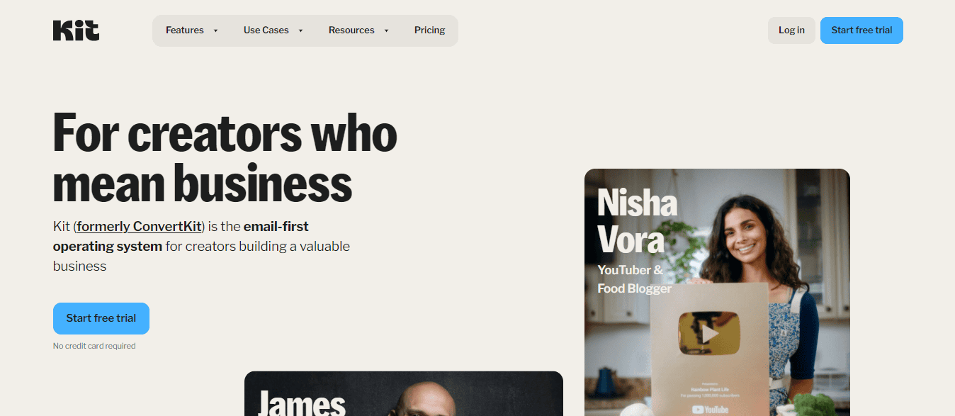Click the For creators who mean business headline

225,157
